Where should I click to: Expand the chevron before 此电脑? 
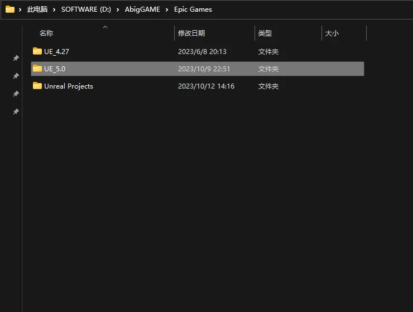coord(20,9)
